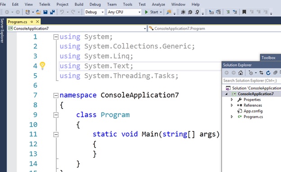Click the Save All toolbar icon

(x=52, y=12)
